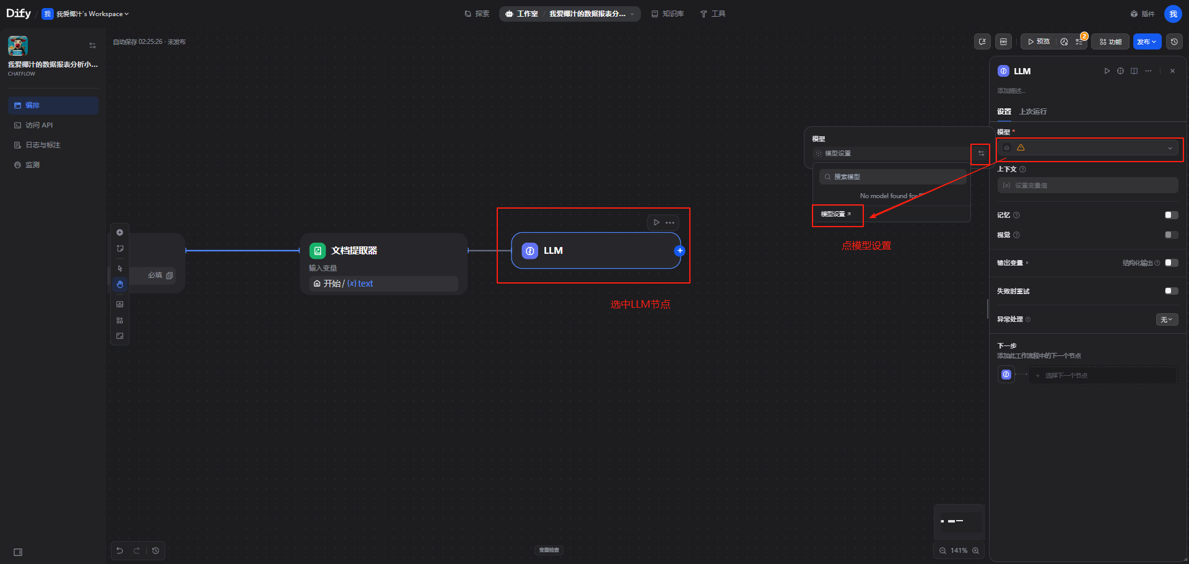Click the 功能 features button
This screenshot has width=1189, height=564.
1110,41
